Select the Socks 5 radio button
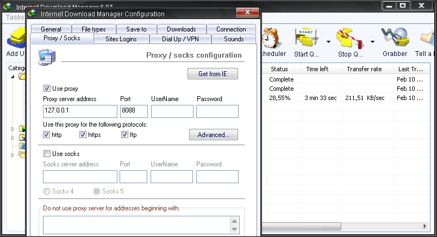Image resolution: width=437 pixels, height=237 pixels. (x=96, y=191)
